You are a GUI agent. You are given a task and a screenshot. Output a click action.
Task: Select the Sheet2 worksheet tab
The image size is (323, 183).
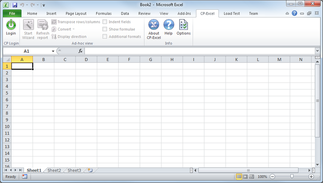click(54, 170)
